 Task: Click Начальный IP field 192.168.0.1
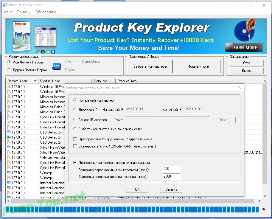(x=139, y=110)
